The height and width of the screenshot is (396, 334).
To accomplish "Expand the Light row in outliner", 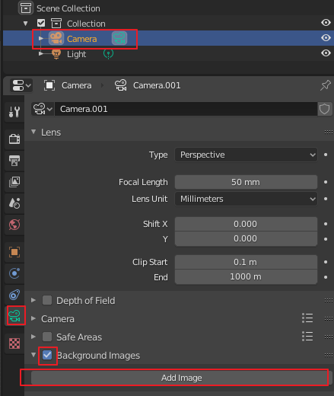I will click(41, 54).
